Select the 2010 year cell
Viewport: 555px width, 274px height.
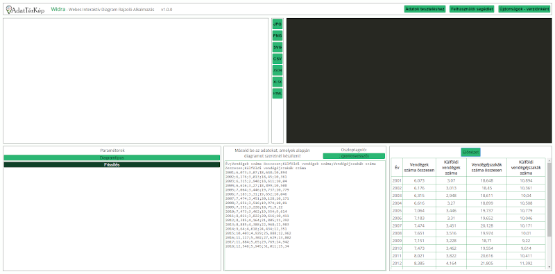click(397, 248)
